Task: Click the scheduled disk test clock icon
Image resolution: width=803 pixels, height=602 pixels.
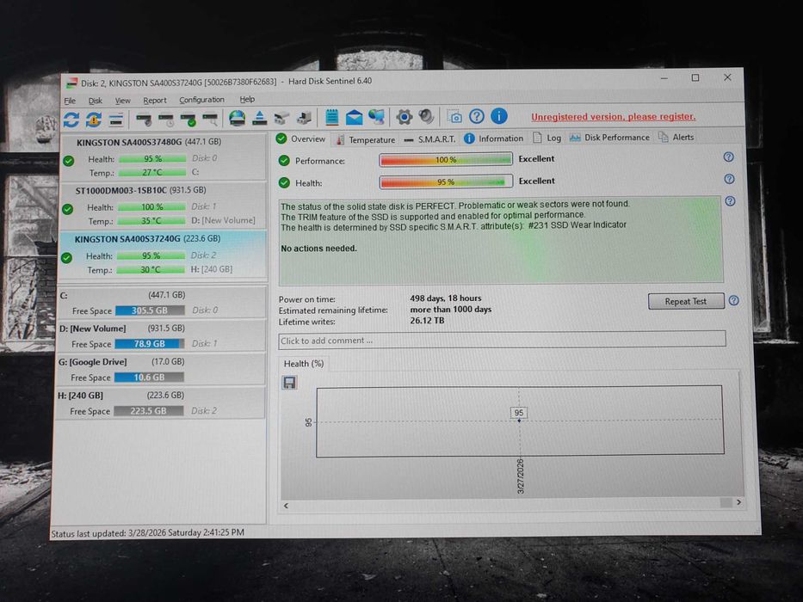Action: 166,120
